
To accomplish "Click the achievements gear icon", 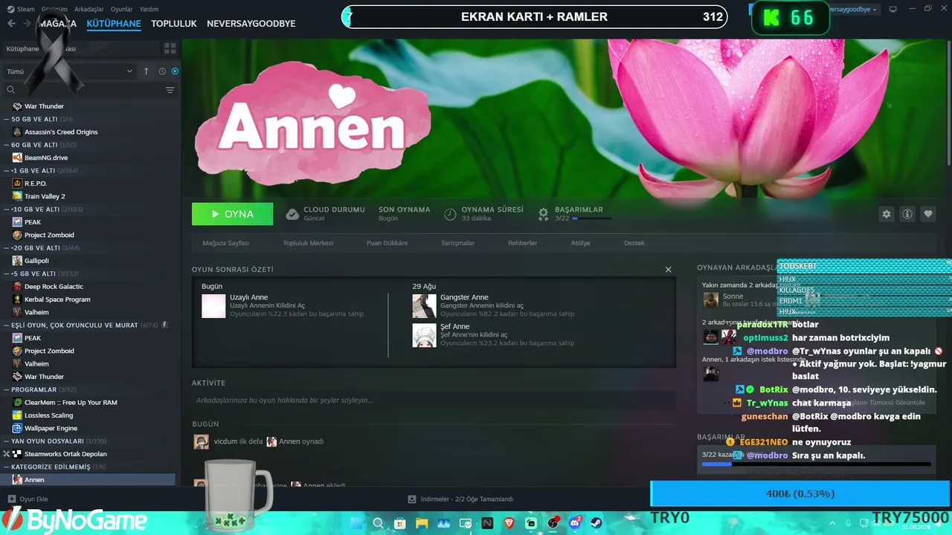I will [544, 214].
